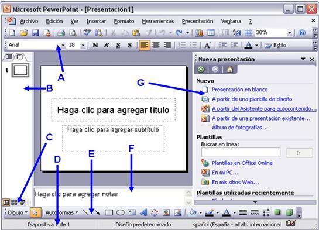The height and width of the screenshot is (230, 319).
Task: Open the Herramientas menu
Action: pos(158,21)
